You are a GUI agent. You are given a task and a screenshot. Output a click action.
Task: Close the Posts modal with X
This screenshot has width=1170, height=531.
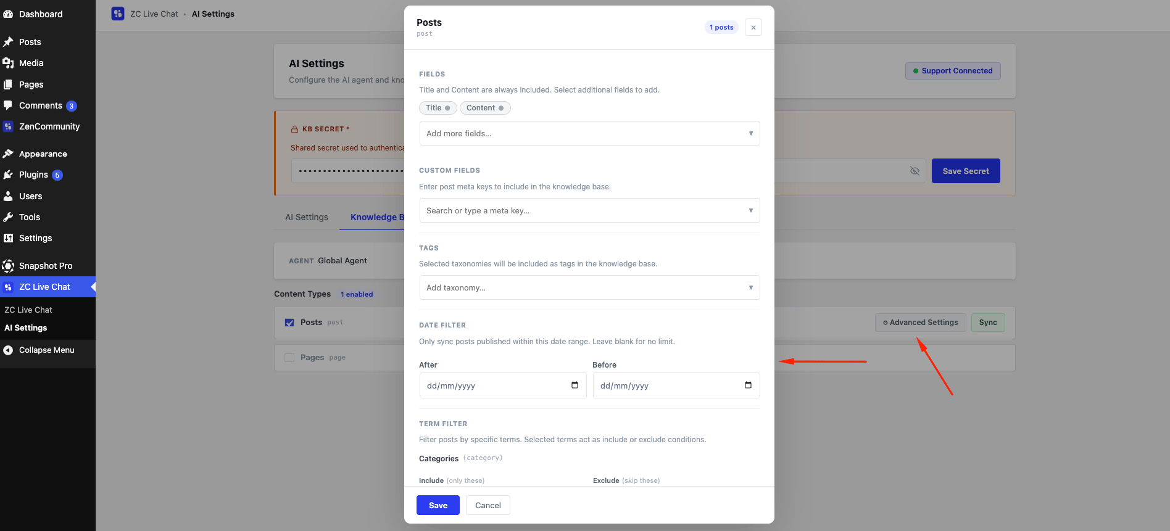tap(753, 27)
